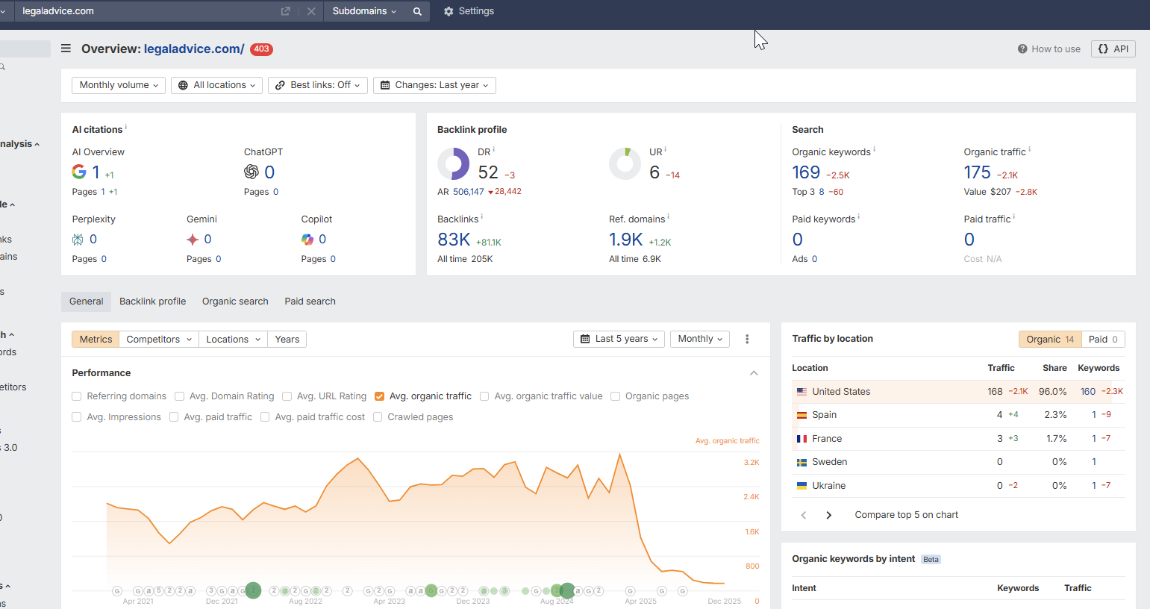Open the hamburger menu beside Overview
This screenshot has width=1150, height=609.
[x=66, y=49]
